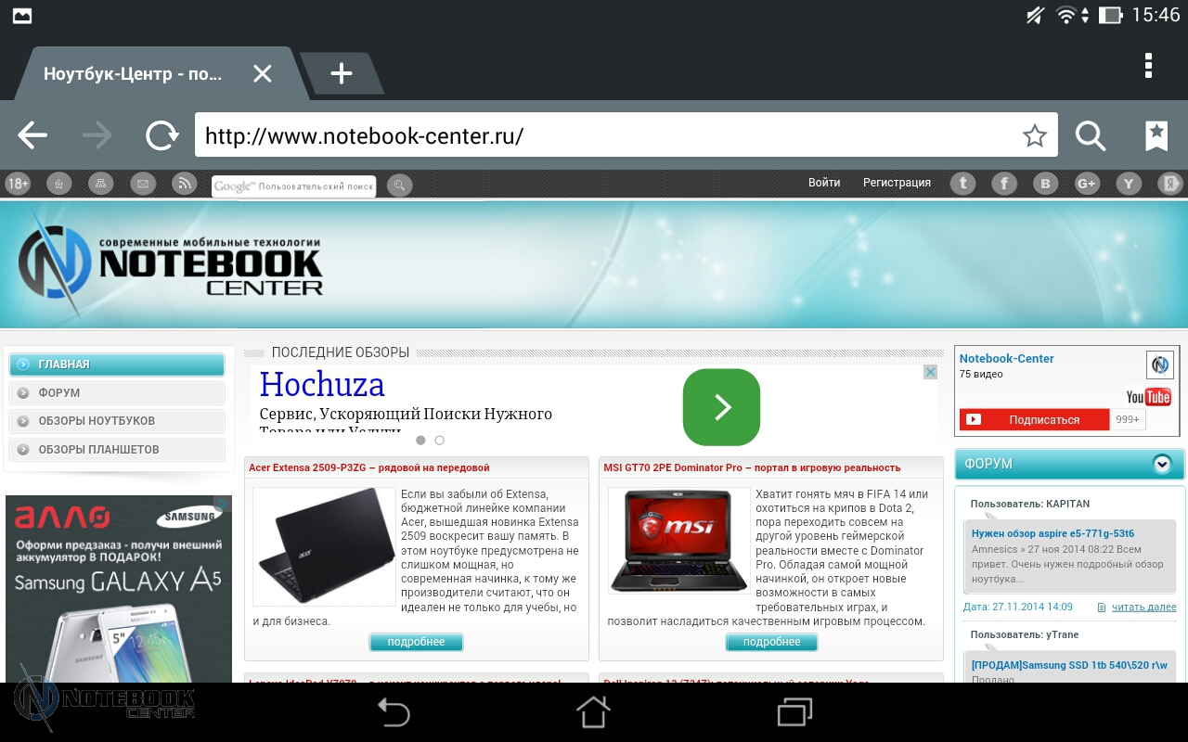Image resolution: width=1188 pixels, height=742 pixels.
Task: Focus the Google custom search field
Action: [293, 186]
